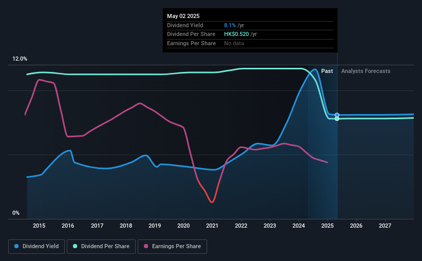Toggle the Earnings Per Share legend button
This screenshot has width=422, height=261.
click(x=172, y=247)
